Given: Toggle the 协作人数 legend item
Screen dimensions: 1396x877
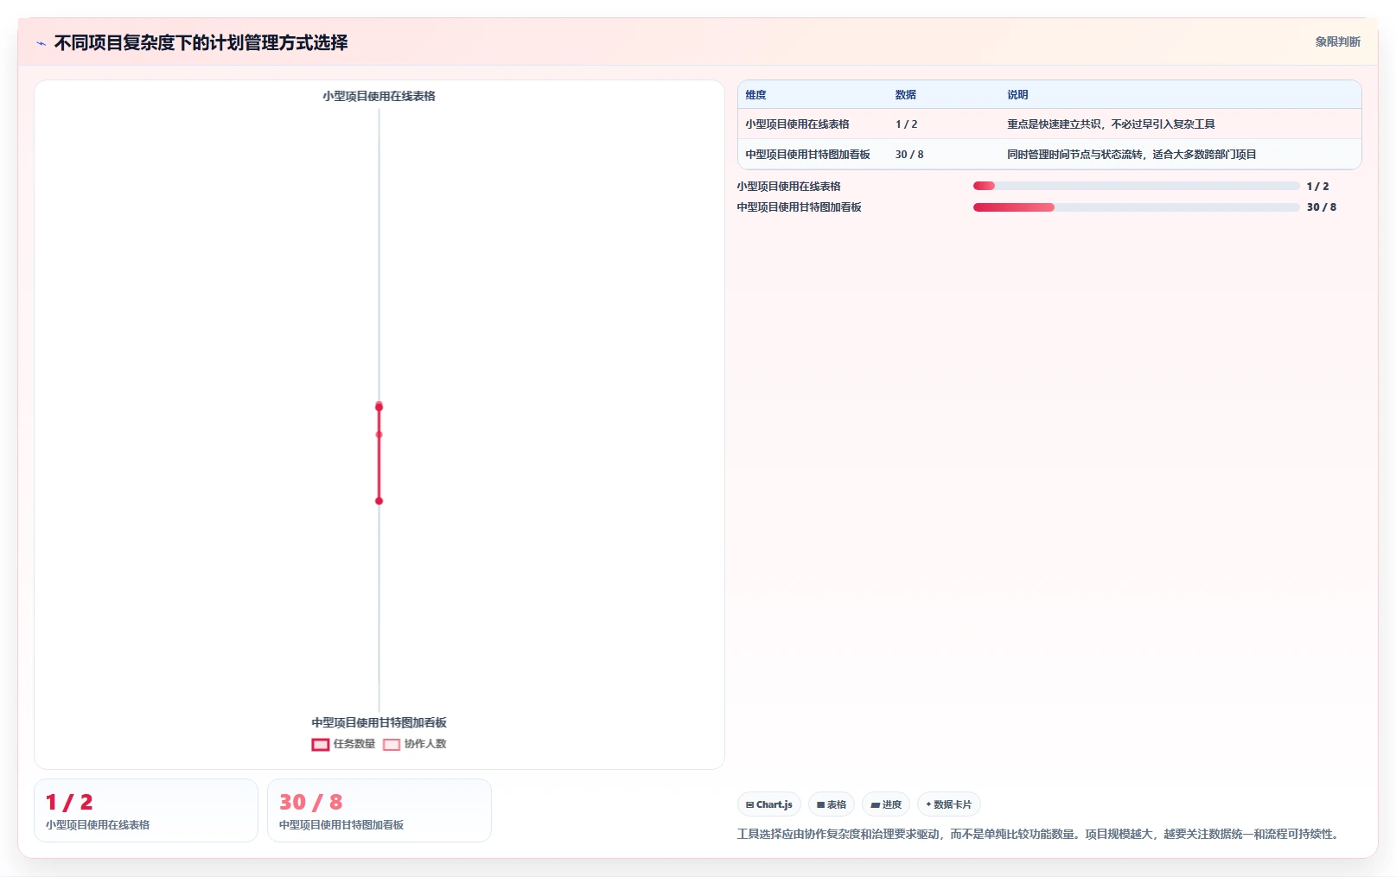Looking at the screenshot, I should point(415,744).
